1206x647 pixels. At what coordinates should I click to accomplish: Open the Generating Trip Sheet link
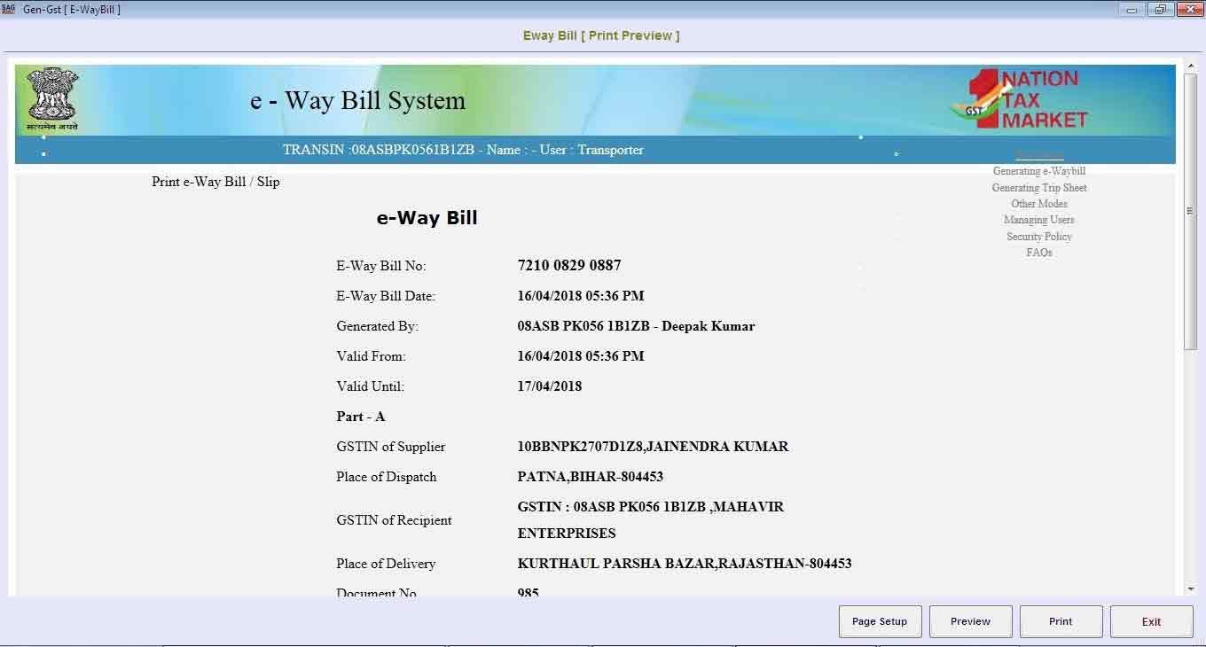1038,188
